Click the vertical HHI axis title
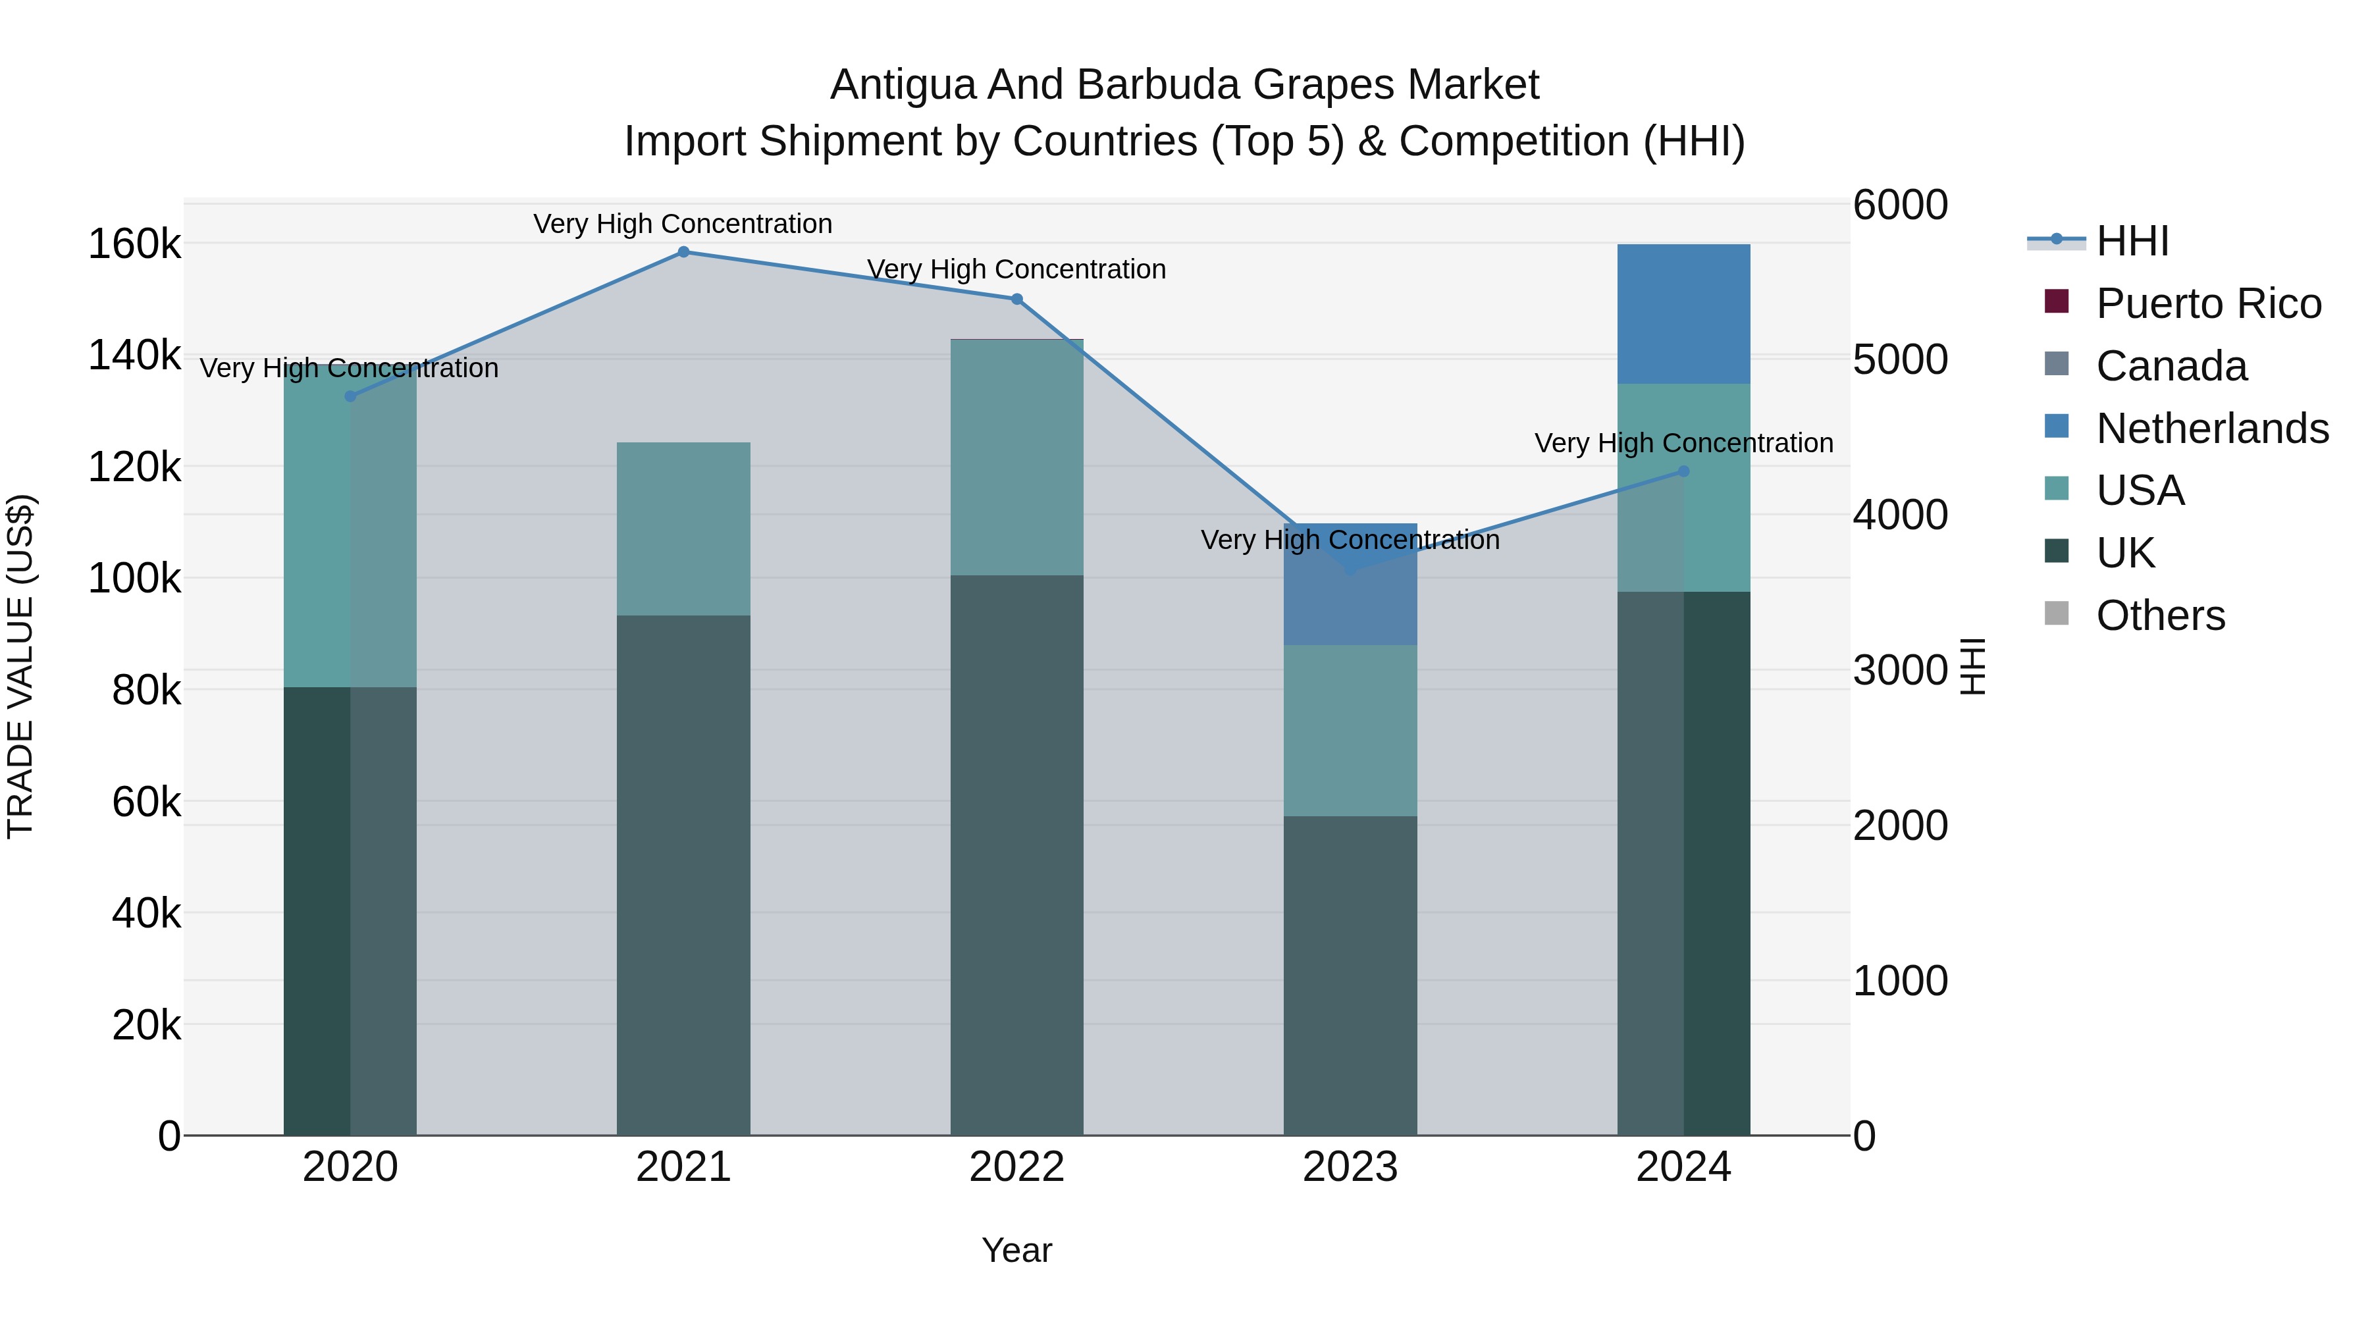2370x1333 pixels. point(1974,667)
